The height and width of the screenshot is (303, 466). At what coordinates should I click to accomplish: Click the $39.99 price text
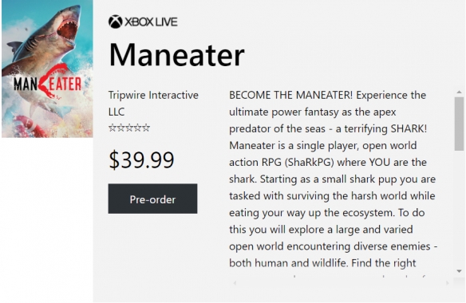(x=141, y=160)
